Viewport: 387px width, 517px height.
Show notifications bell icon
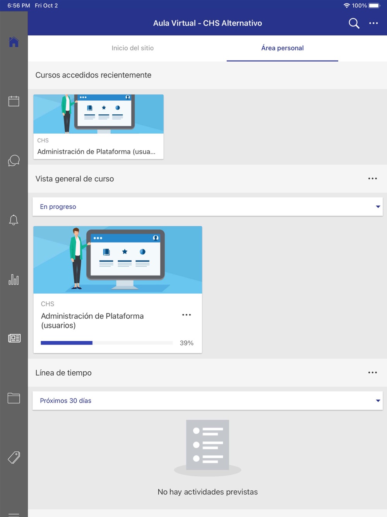coord(14,220)
